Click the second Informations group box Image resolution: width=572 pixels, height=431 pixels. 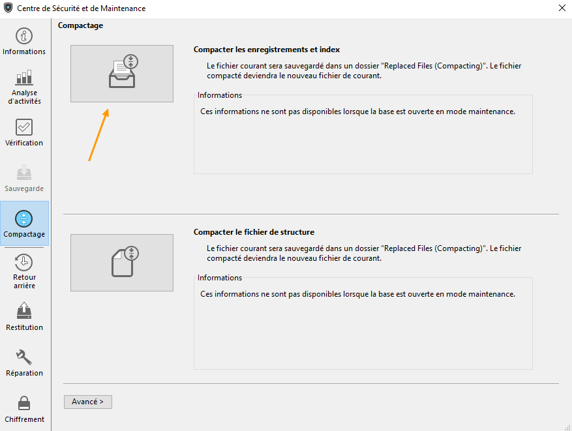363,322
